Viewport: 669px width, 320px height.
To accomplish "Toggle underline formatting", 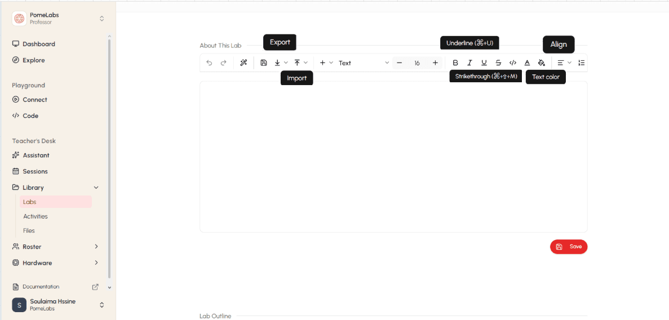I will pos(484,63).
